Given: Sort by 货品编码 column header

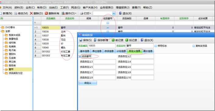Looking at the screenshot, I should click(51, 18).
